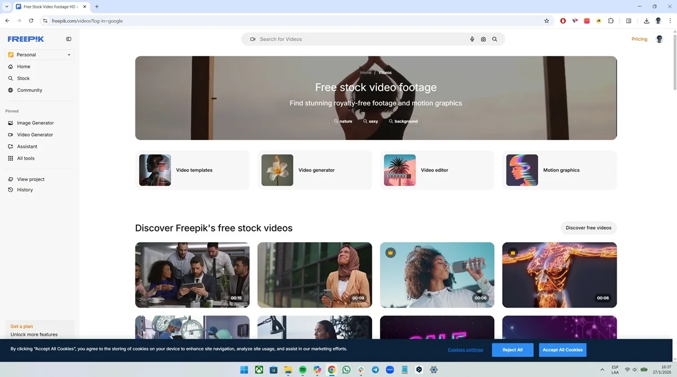
Task: Collapse the sidebar with the panel icon
Action: coord(68,39)
